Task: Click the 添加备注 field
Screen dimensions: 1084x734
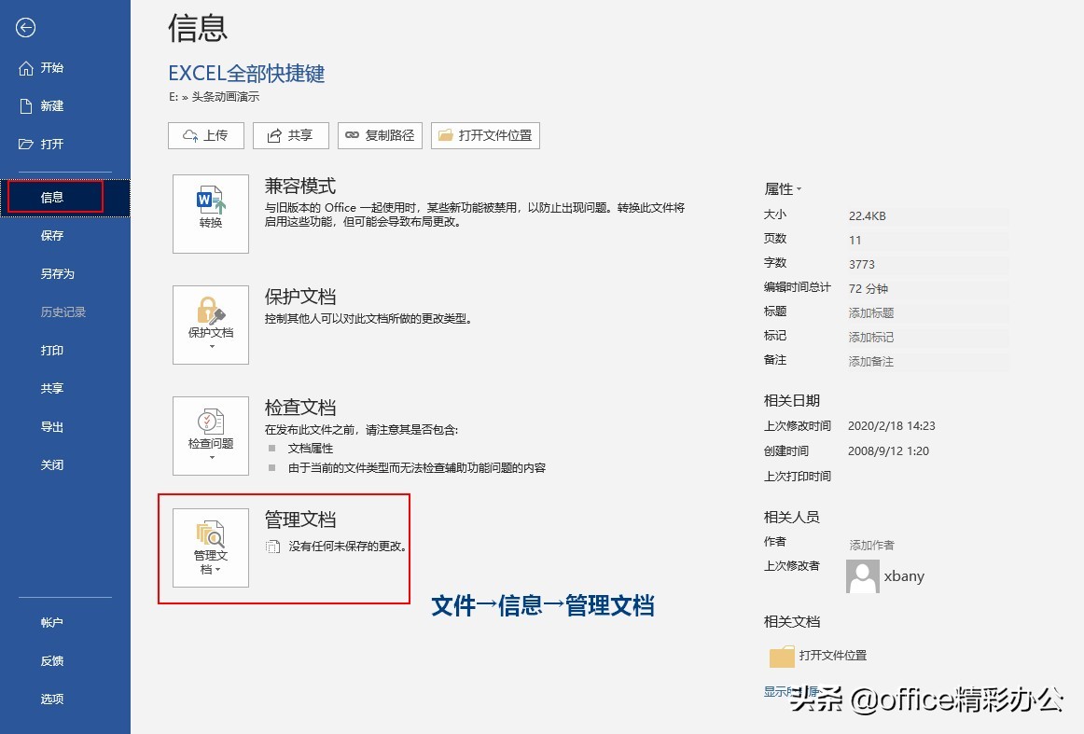Action: [x=928, y=362]
